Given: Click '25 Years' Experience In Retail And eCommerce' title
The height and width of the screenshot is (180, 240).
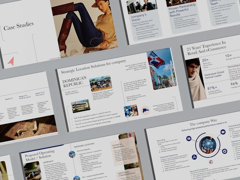Looking at the screenshot, I should 206,48.
